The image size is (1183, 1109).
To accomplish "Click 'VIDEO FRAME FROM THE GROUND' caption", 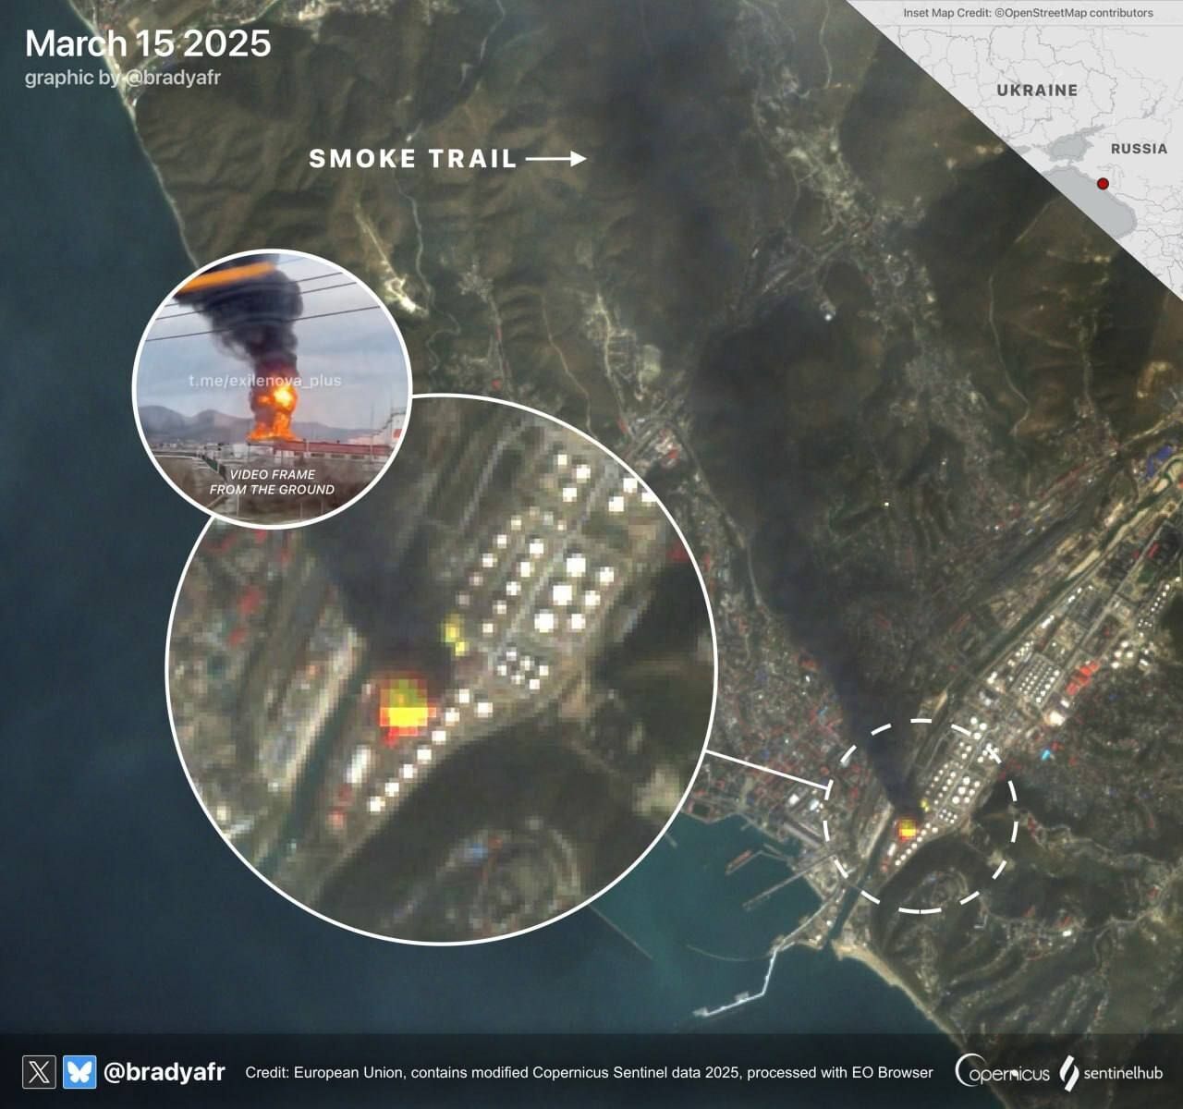I will (x=272, y=481).
